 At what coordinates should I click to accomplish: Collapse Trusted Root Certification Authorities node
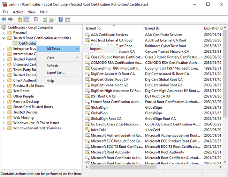point(3,38)
